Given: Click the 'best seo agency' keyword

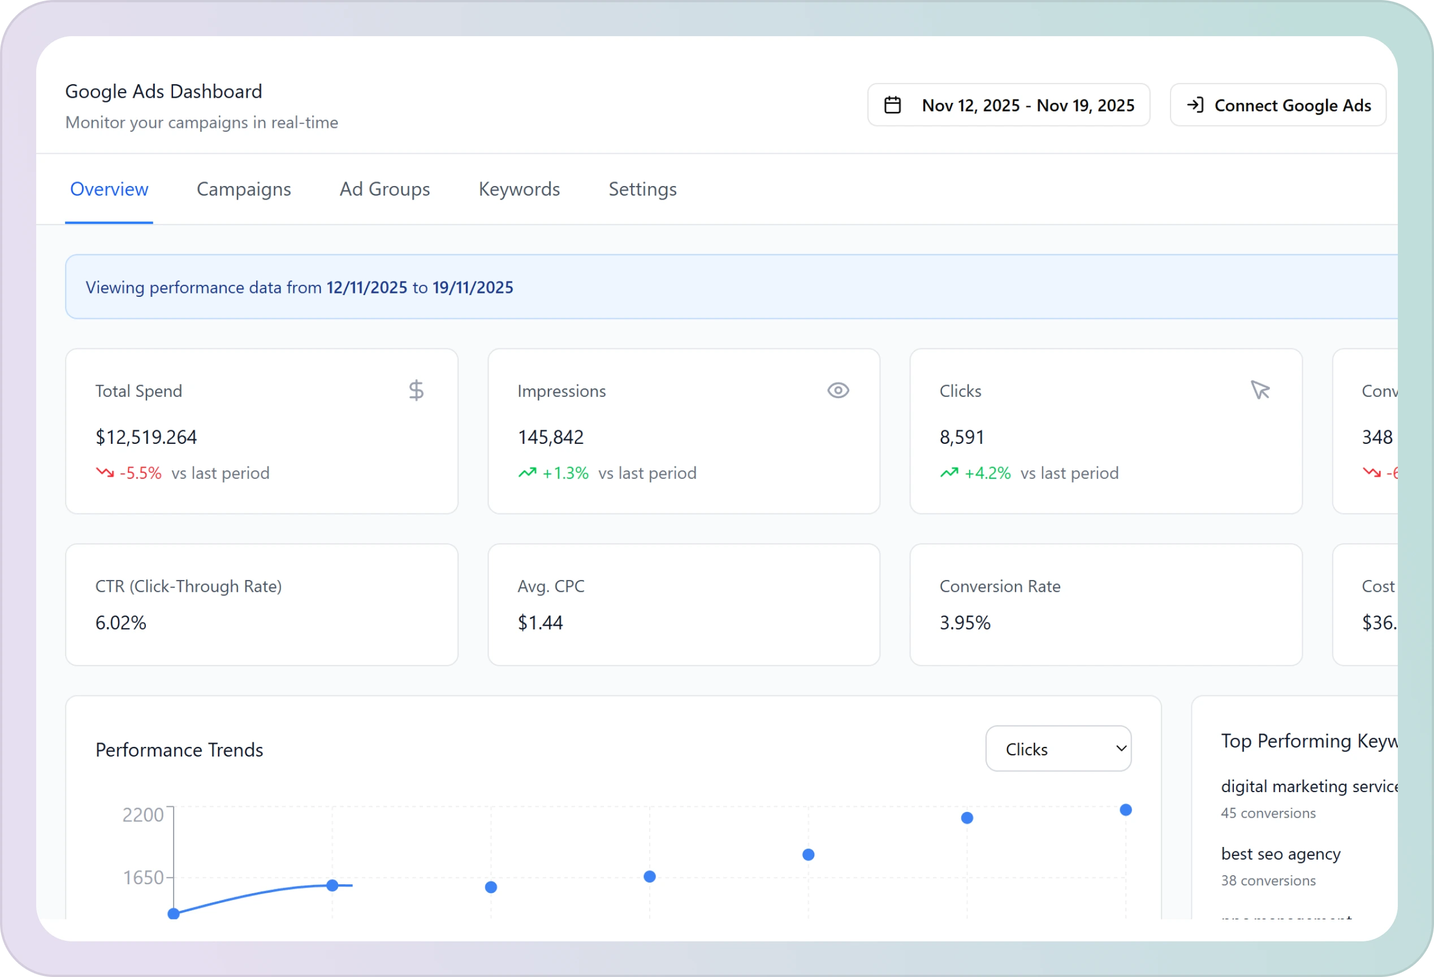Looking at the screenshot, I should [1280, 854].
